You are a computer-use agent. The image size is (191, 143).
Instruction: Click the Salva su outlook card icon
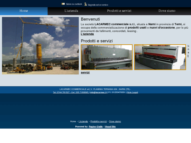coord(63,4)
